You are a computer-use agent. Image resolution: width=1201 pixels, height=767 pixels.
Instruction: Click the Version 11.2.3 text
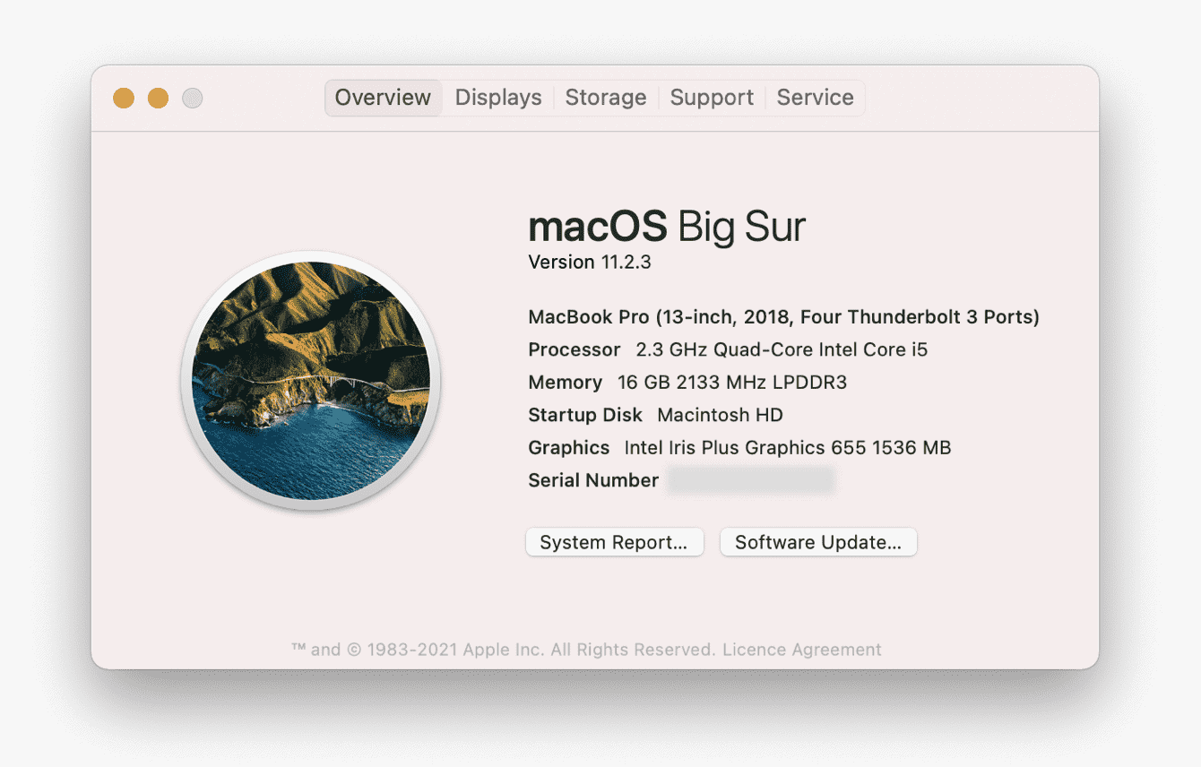590,262
